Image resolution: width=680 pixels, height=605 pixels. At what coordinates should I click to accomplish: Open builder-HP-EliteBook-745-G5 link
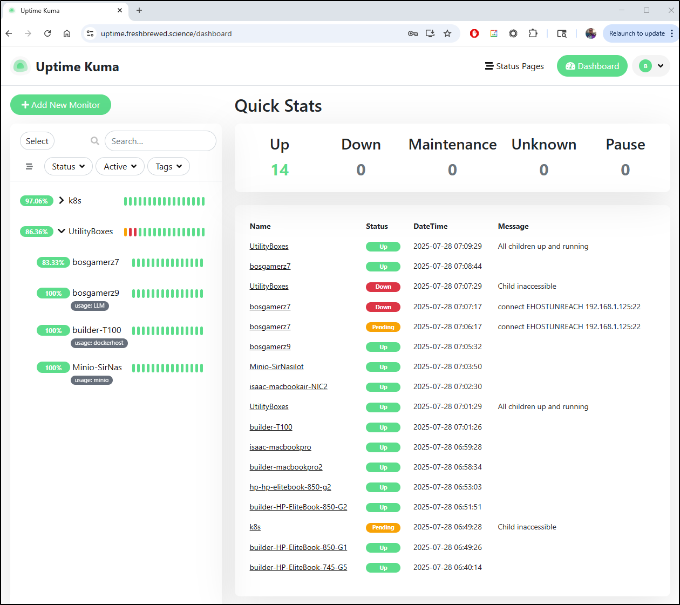click(x=298, y=567)
